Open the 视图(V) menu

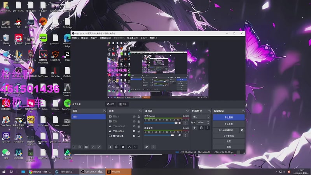(x=94, y=38)
